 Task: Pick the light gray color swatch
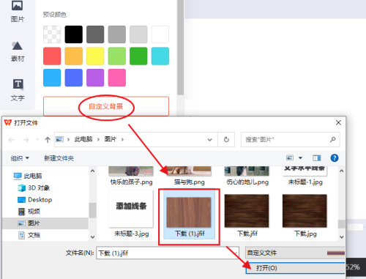pos(138,34)
